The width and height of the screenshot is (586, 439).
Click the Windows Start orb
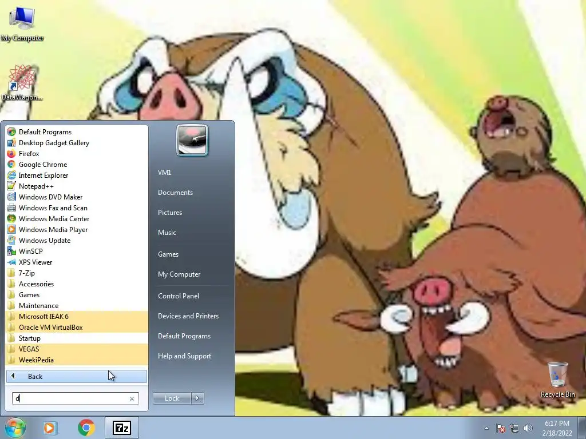click(15, 428)
